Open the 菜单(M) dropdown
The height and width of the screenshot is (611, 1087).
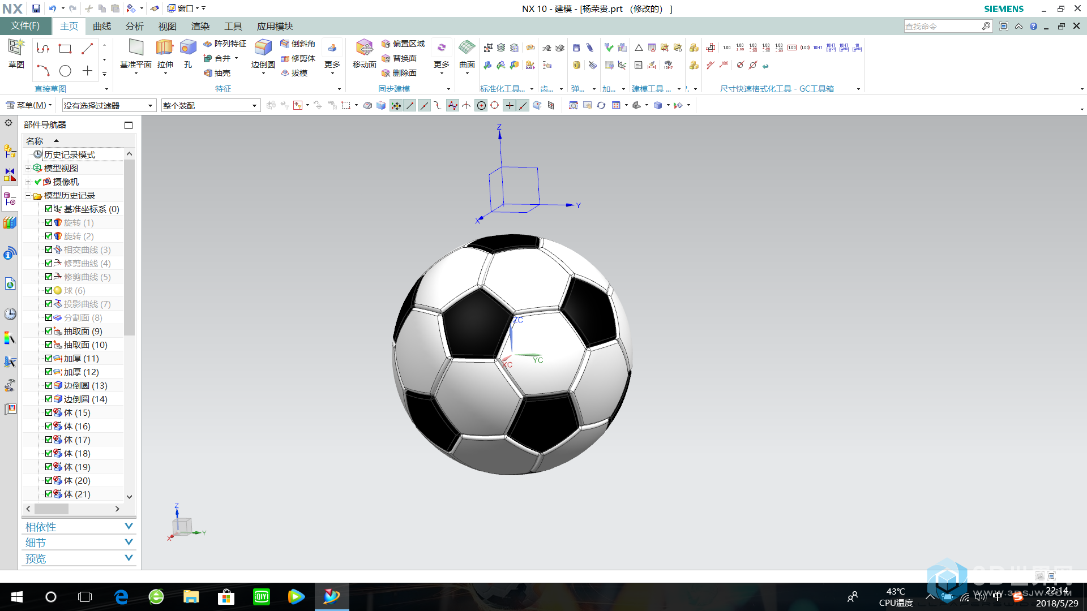tap(29, 105)
